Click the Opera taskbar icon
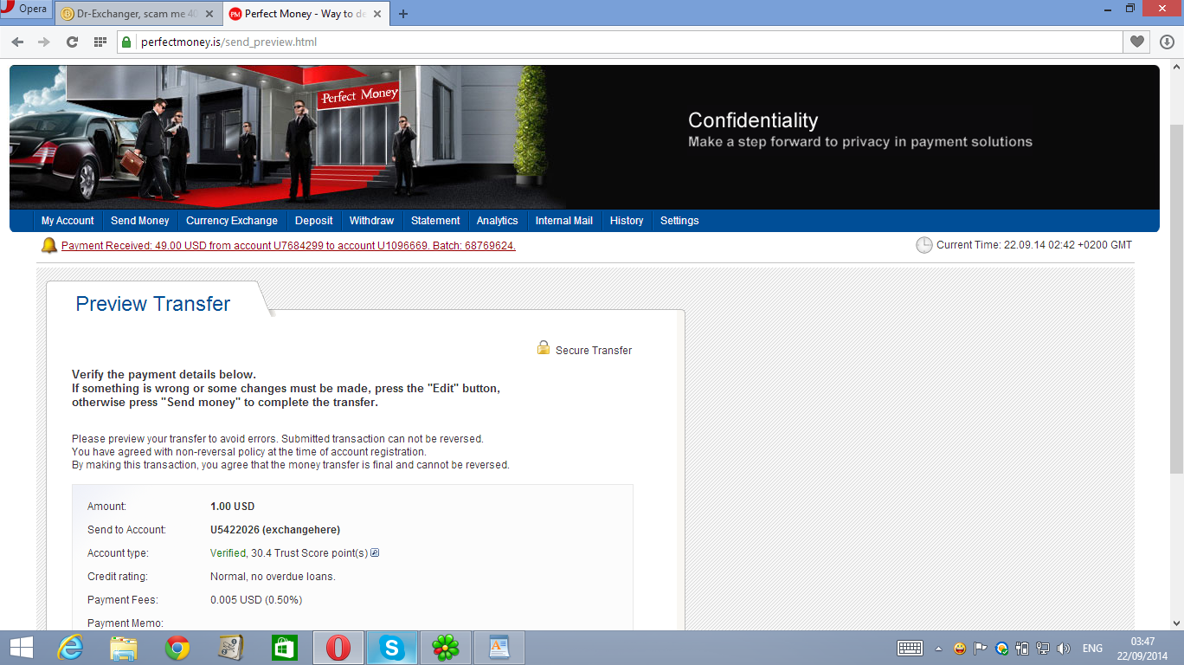Image resolution: width=1184 pixels, height=665 pixels. tap(338, 648)
